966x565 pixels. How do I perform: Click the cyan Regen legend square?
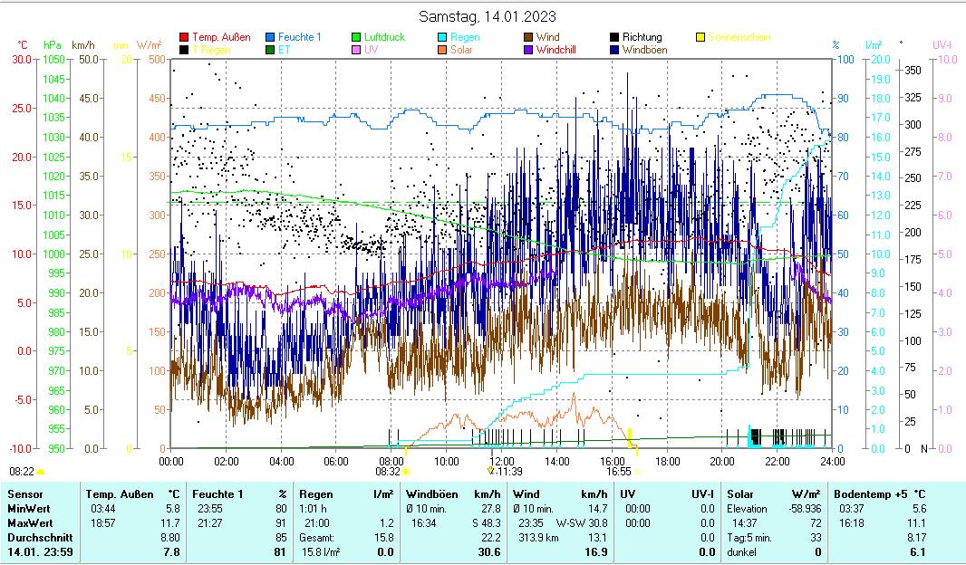441,37
